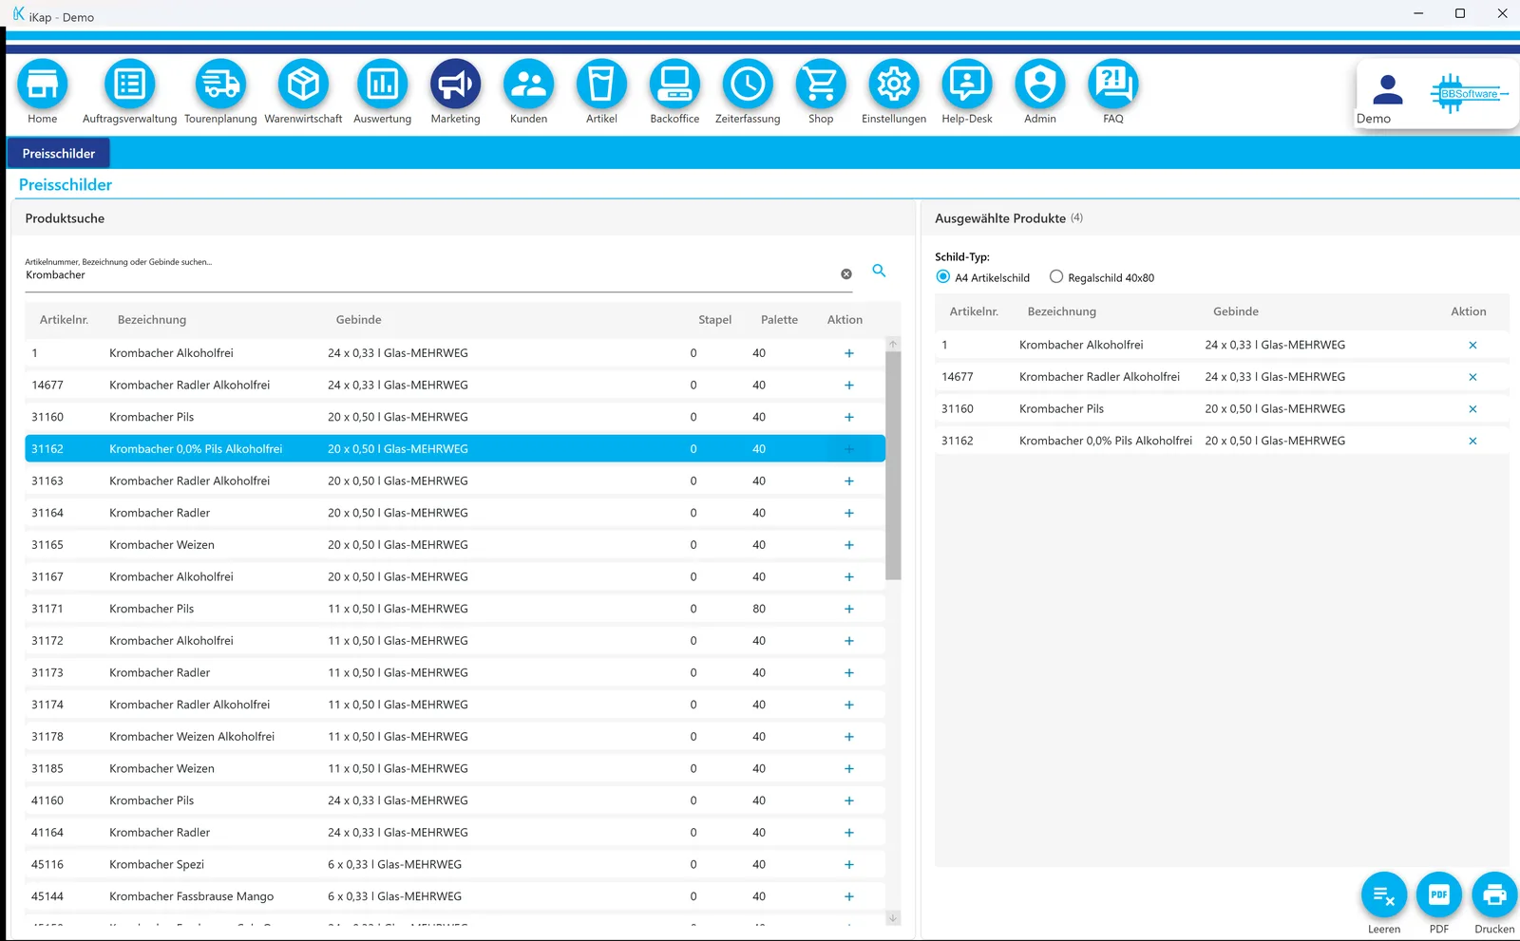Select Regalschild 40x80 radio option
The height and width of the screenshot is (941, 1520).
pos(1056,277)
